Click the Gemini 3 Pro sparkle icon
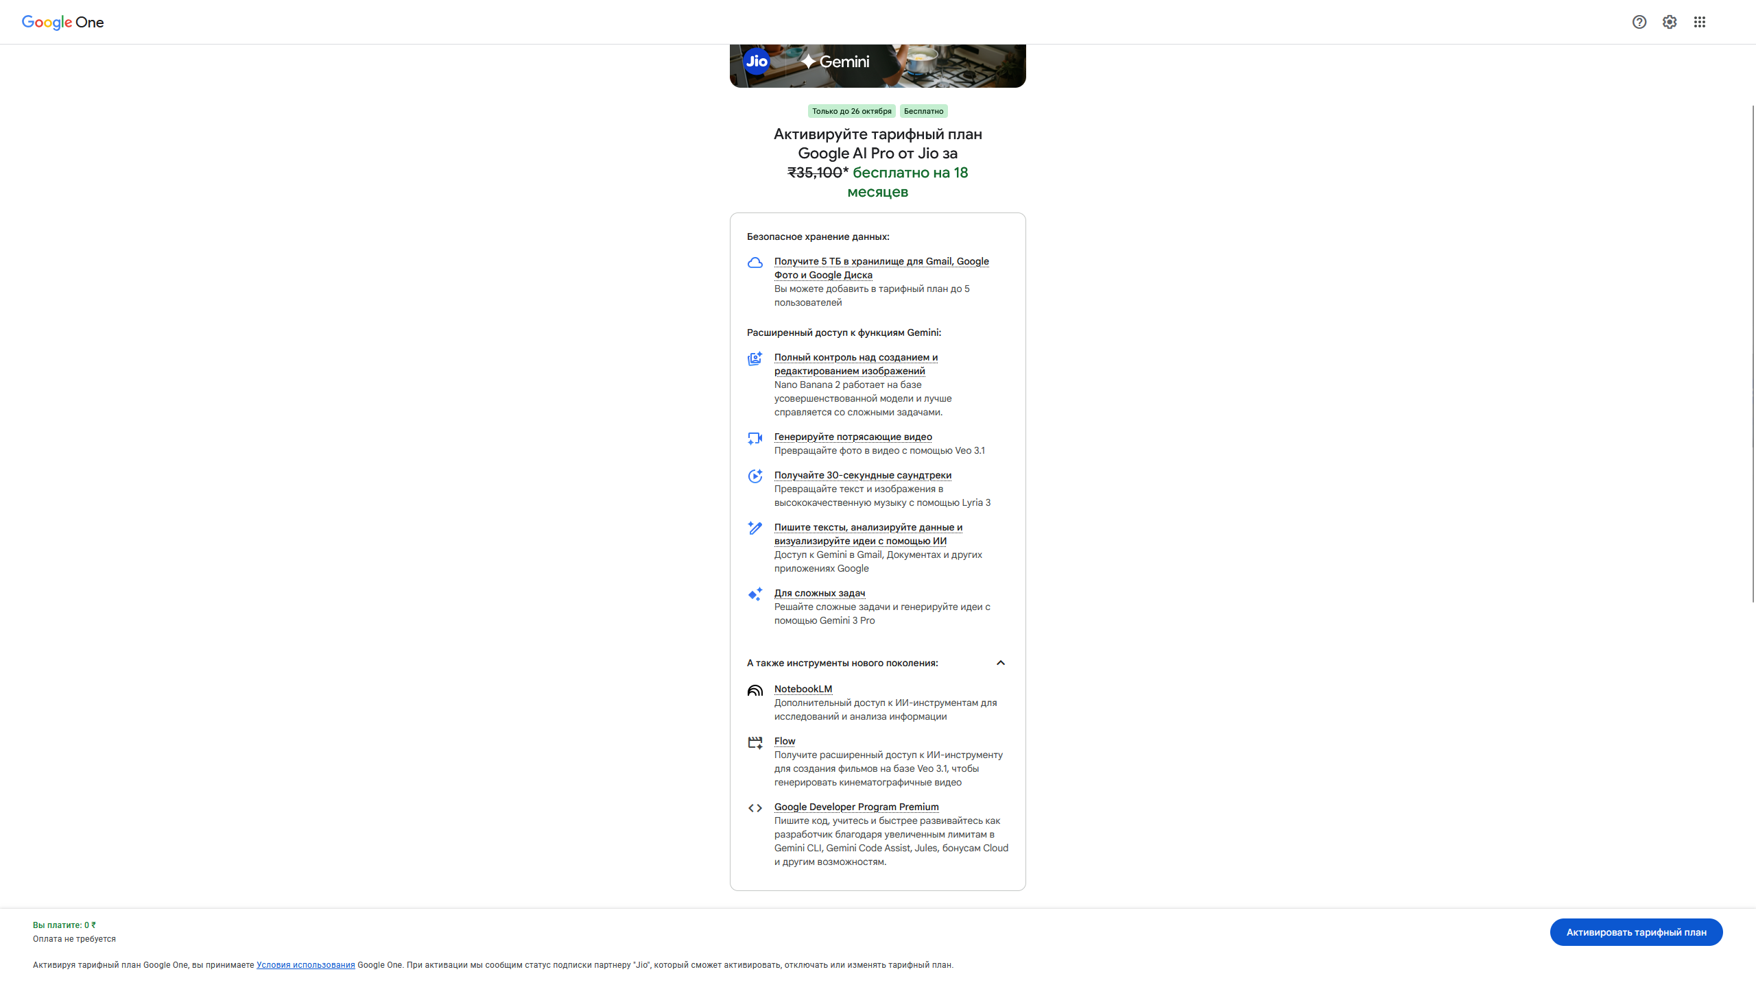 click(x=755, y=594)
